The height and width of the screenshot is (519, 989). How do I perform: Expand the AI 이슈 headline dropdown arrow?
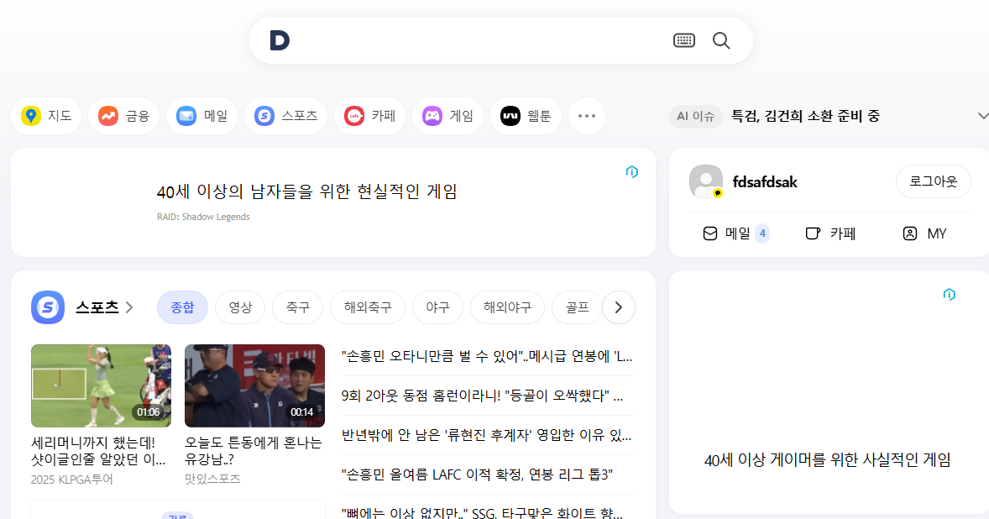pos(982,116)
